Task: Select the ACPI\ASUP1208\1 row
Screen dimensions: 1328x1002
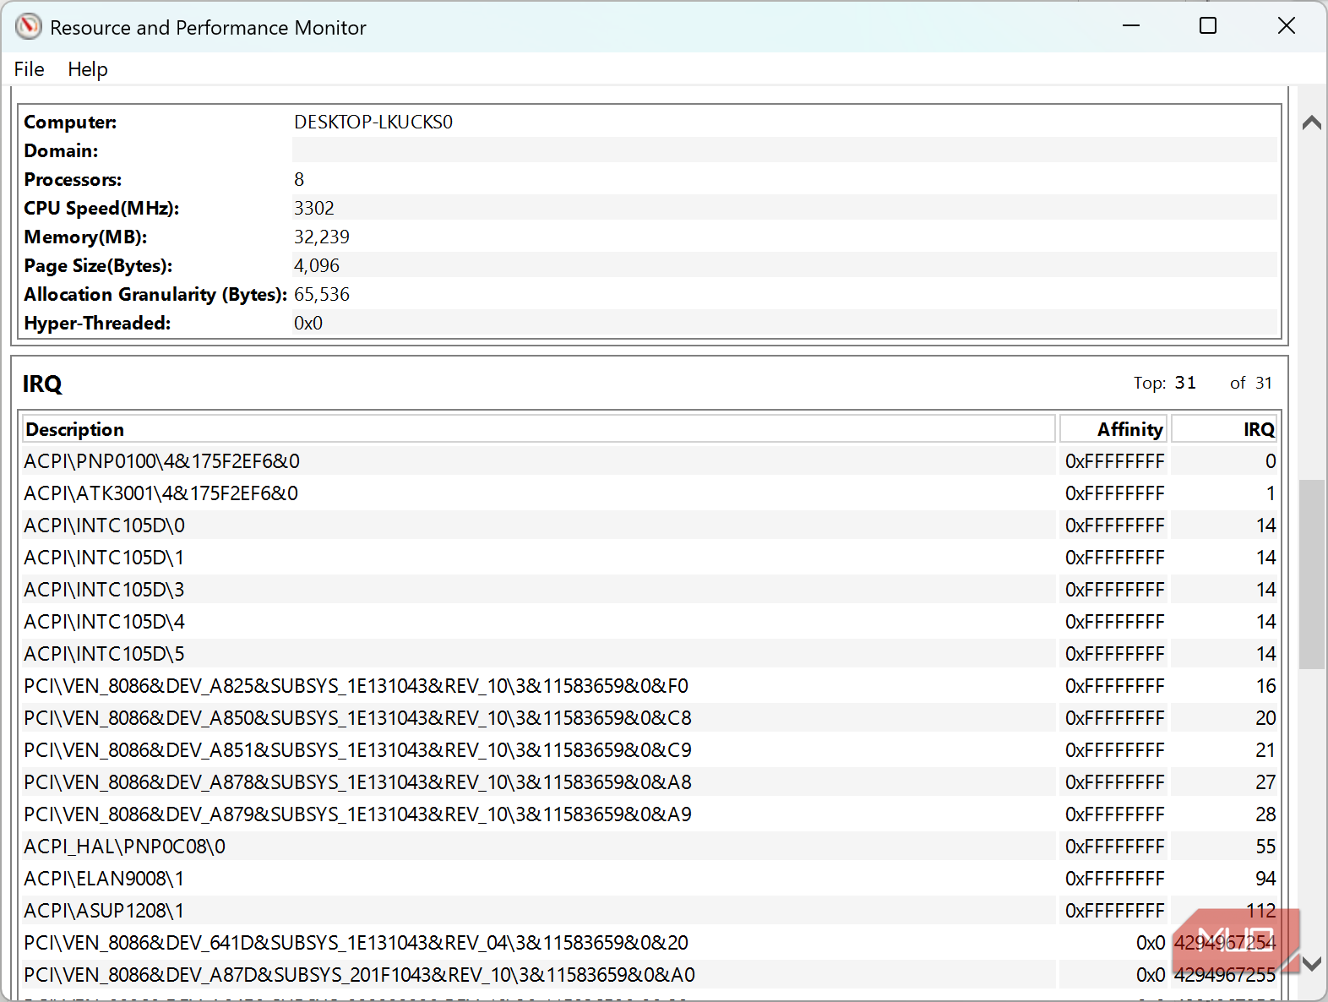Action: [x=650, y=911]
